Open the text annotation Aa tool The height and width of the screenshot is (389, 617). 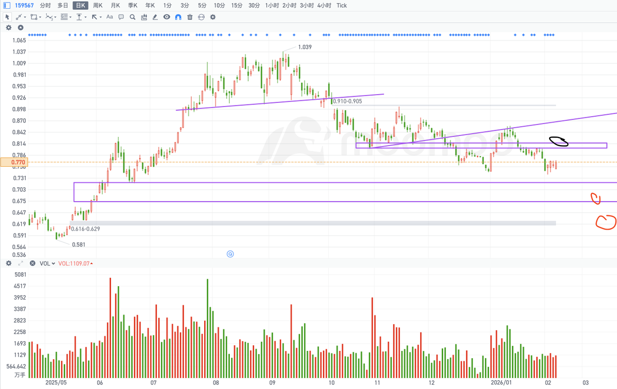pos(110,17)
